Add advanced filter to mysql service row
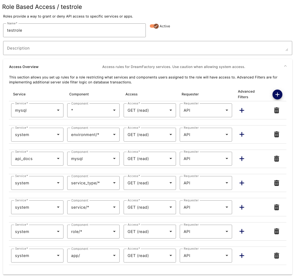The height and width of the screenshot is (277, 295). click(x=242, y=110)
